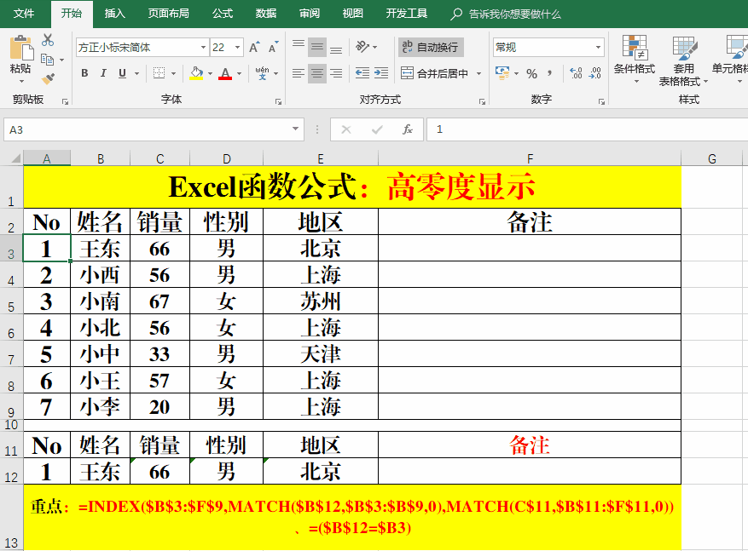Screen dimensions: 748x551
Task: Open fill color dropdown arrow
Action: point(210,73)
